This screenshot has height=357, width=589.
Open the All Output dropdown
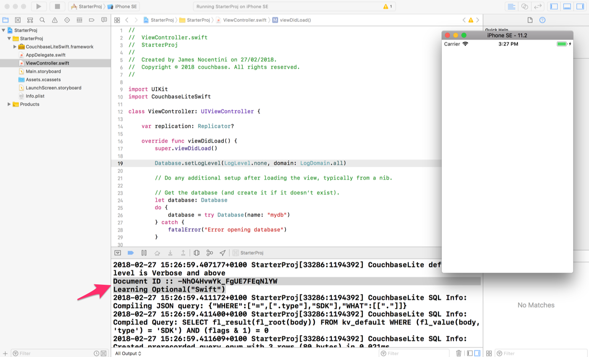[127, 353]
